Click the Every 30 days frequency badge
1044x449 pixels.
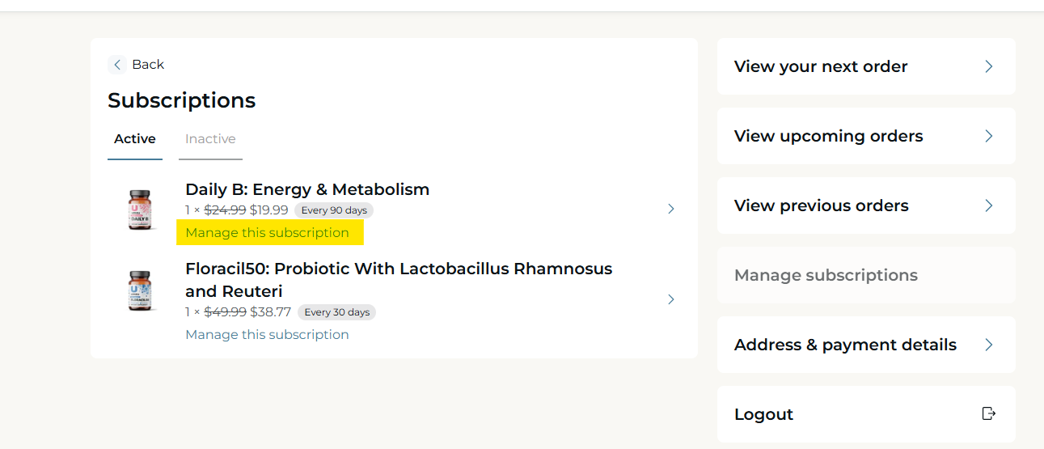(336, 312)
